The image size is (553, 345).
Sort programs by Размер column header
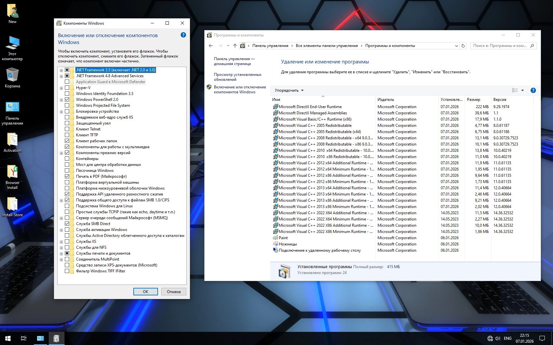coord(473,100)
